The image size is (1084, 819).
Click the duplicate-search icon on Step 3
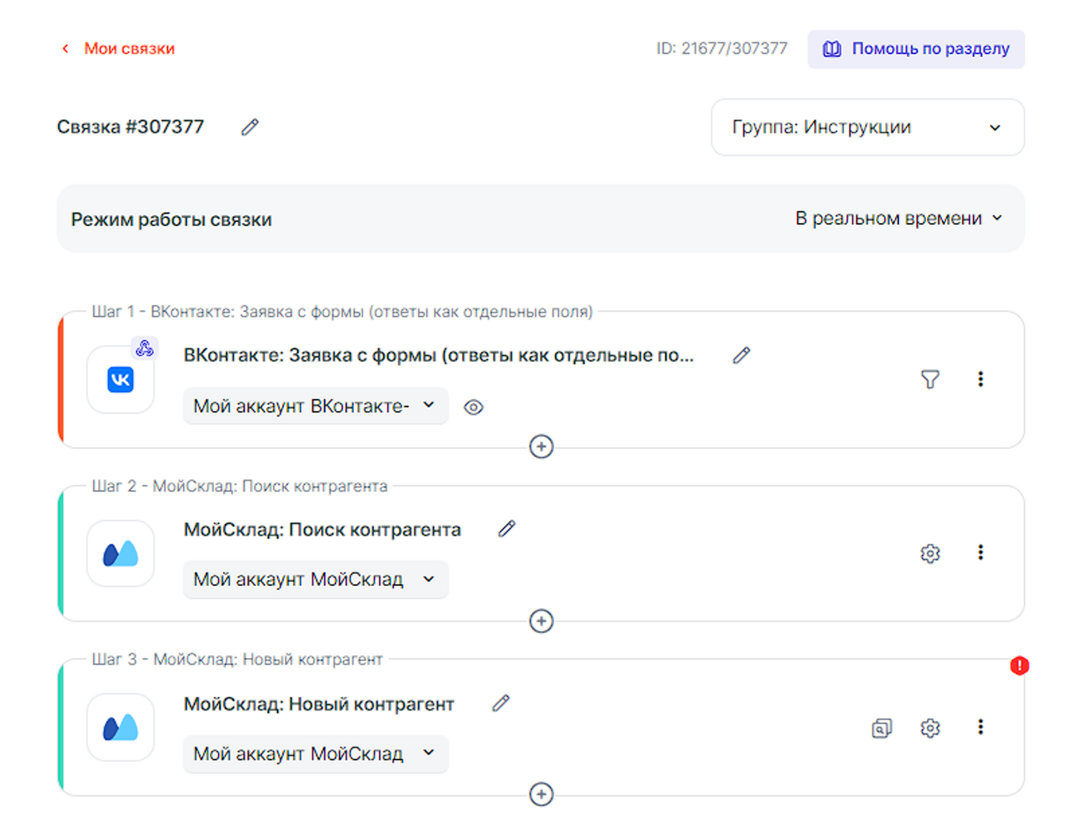click(x=881, y=728)
